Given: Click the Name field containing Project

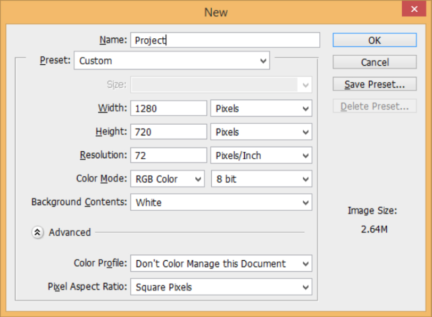Looking at the screenshot, I should point(225,40).
